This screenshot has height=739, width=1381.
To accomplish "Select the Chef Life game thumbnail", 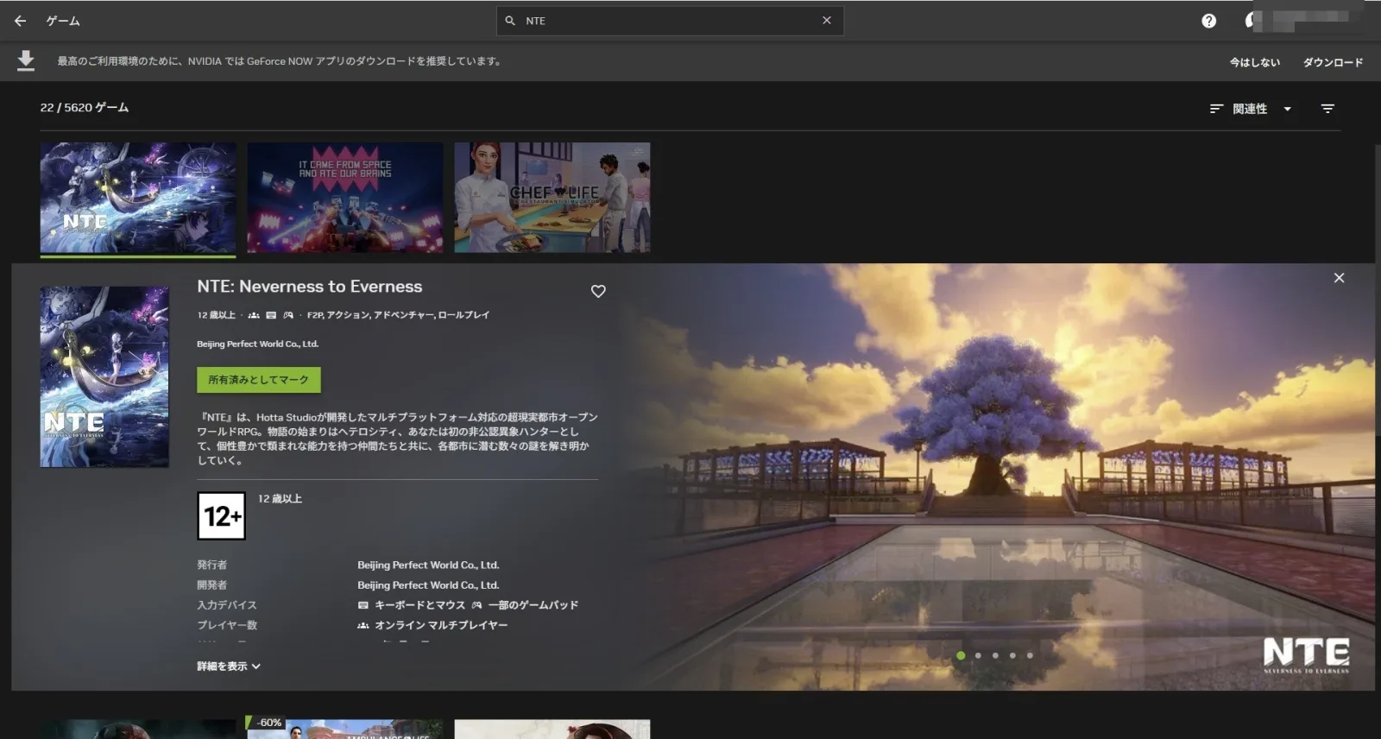I will click(x=552, y=198).
